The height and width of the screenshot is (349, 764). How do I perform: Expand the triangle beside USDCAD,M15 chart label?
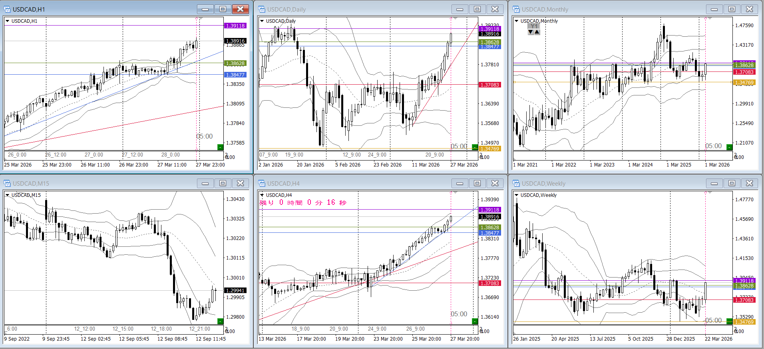(x=7, y=195)
